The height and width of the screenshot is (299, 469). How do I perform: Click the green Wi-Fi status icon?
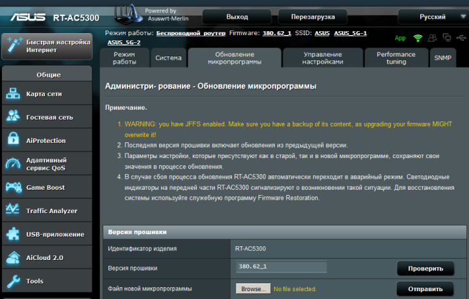click(x=418, y=38)
